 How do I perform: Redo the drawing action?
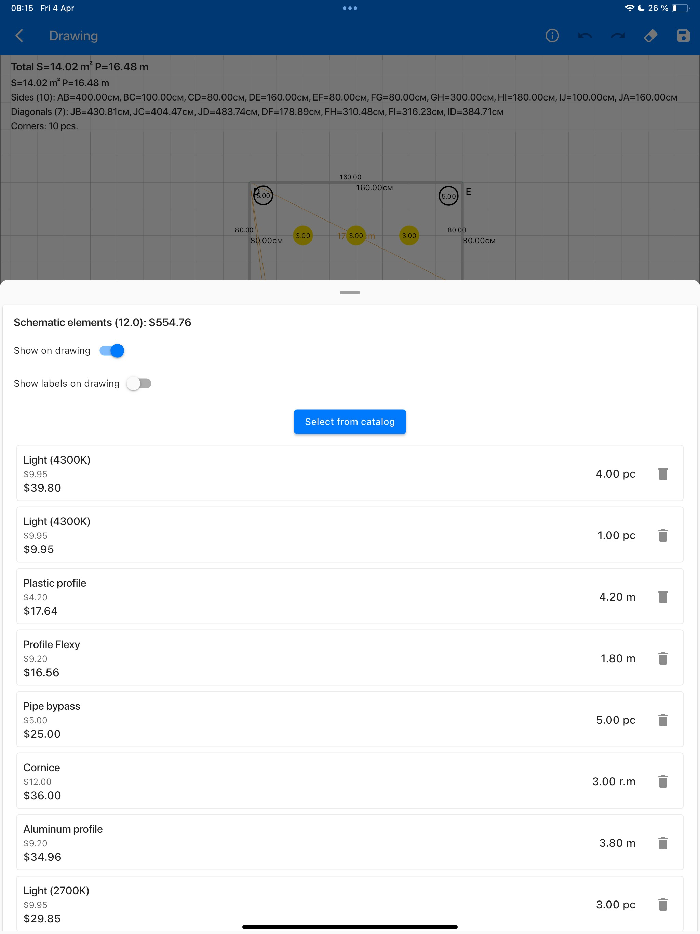tap(618, 36)
